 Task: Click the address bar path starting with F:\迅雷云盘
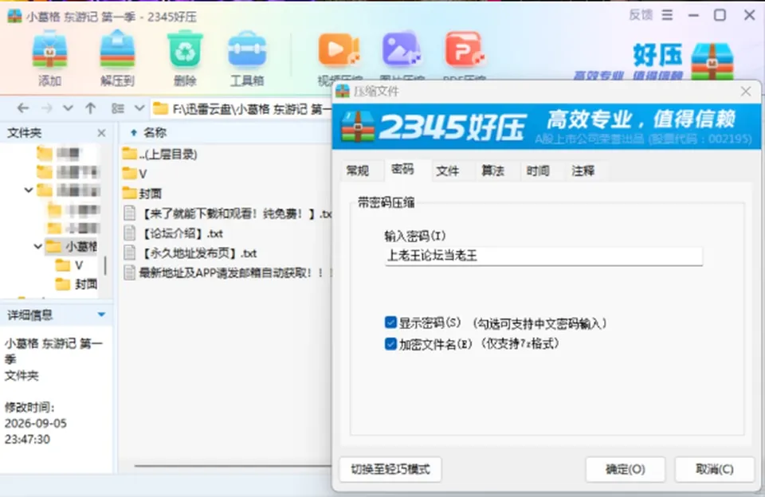[241, 109]
